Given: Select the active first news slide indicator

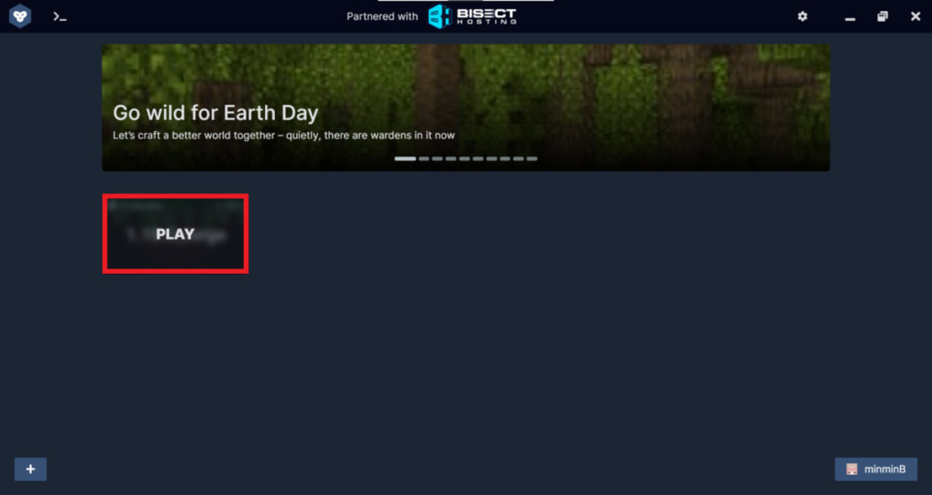Looking at the screenshot, I should click(405, 158).
